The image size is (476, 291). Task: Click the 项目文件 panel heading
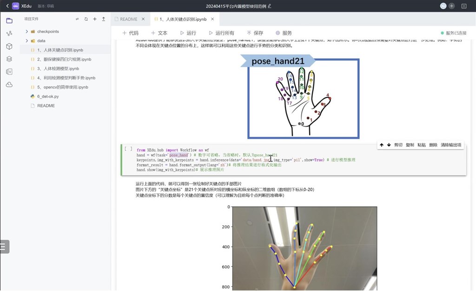[31, 19]
